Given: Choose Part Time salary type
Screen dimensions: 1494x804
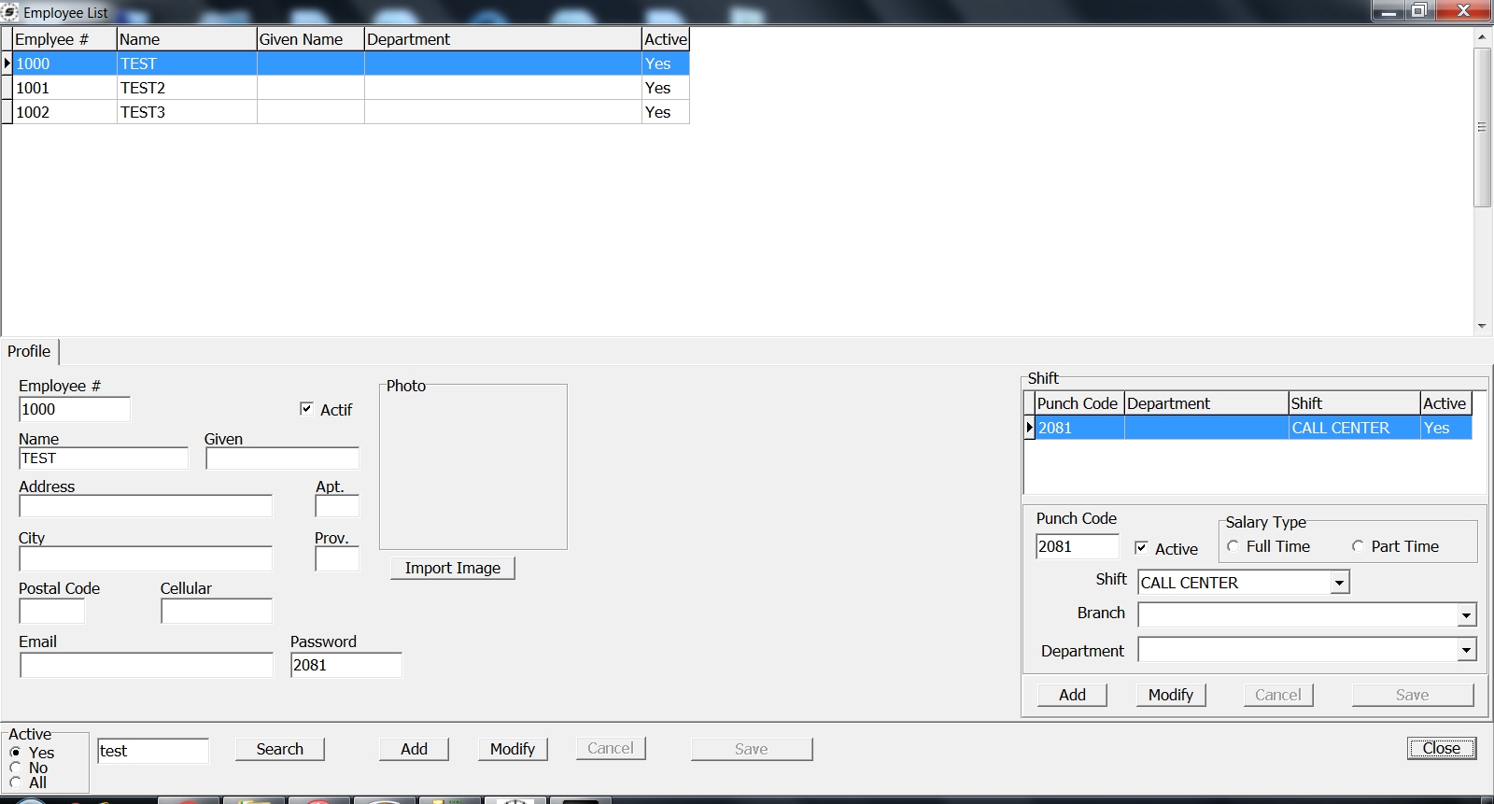Looking at the screenshot, I should 1358,546.
